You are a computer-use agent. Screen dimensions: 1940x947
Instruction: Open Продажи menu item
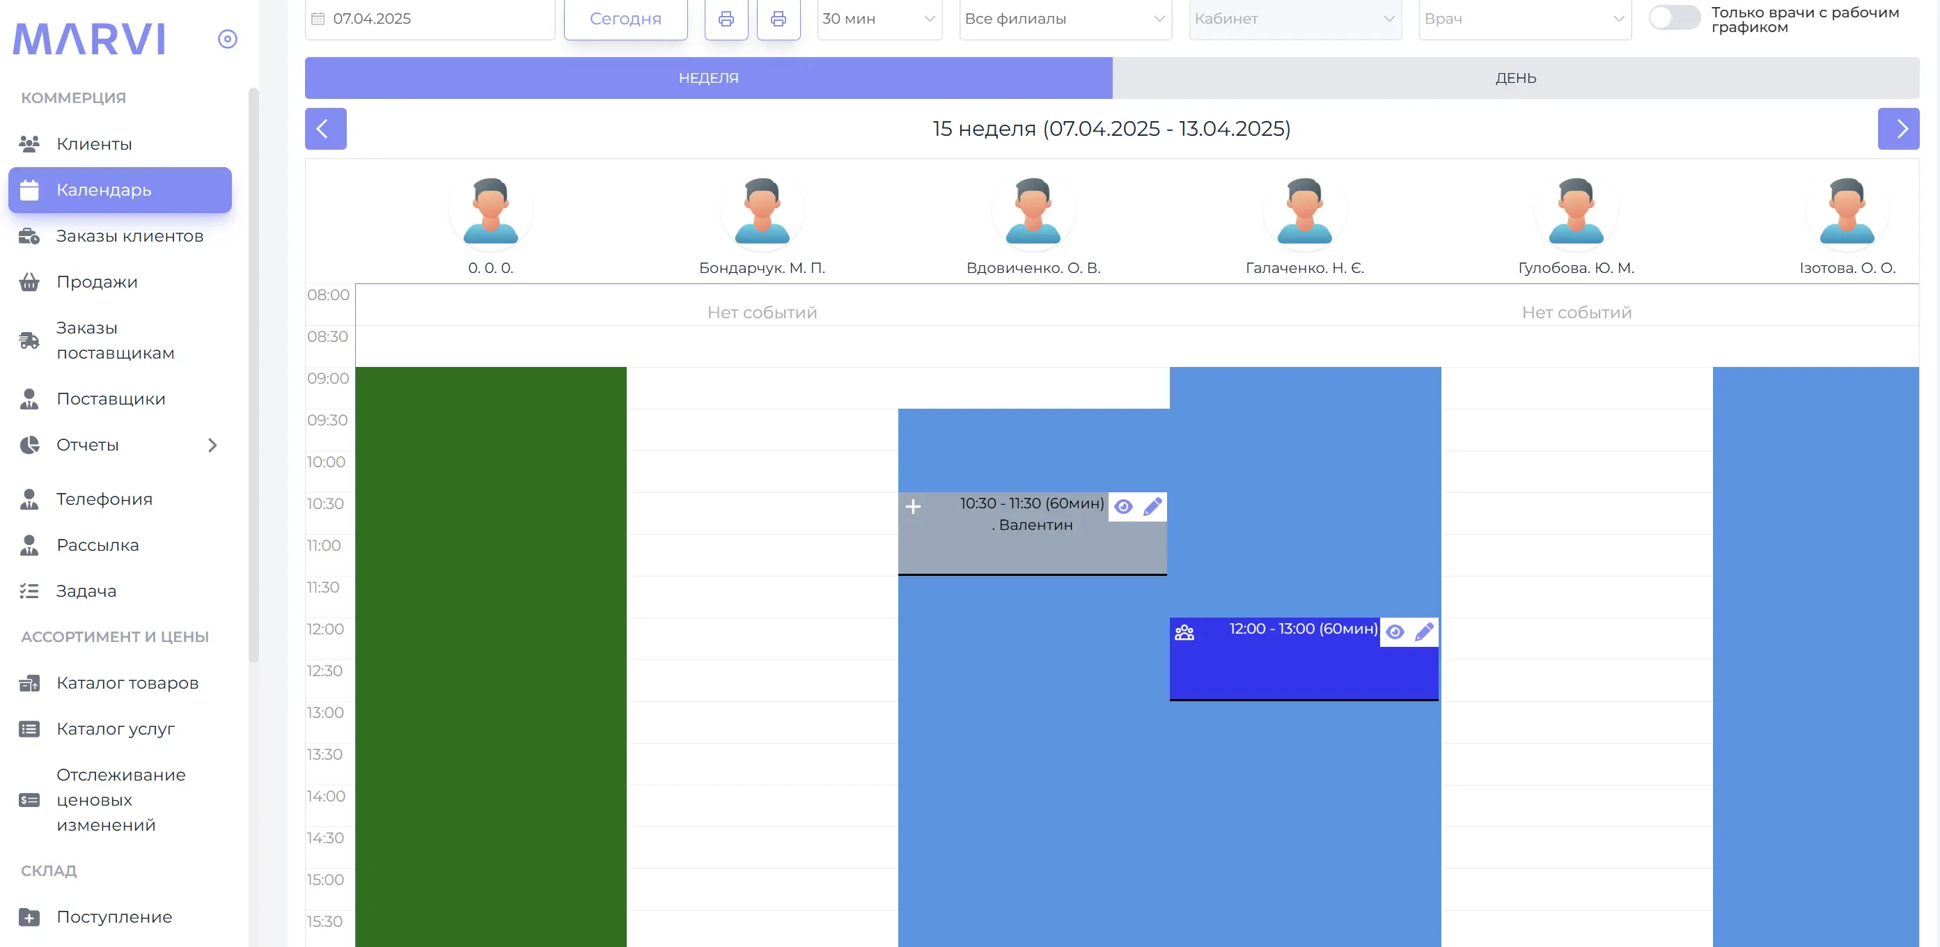pyautogui.click(x=120, y=282)
